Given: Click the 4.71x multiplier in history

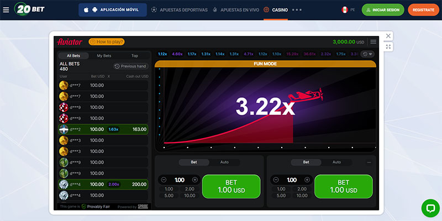Looking at the screenshot, I should 248,54.
